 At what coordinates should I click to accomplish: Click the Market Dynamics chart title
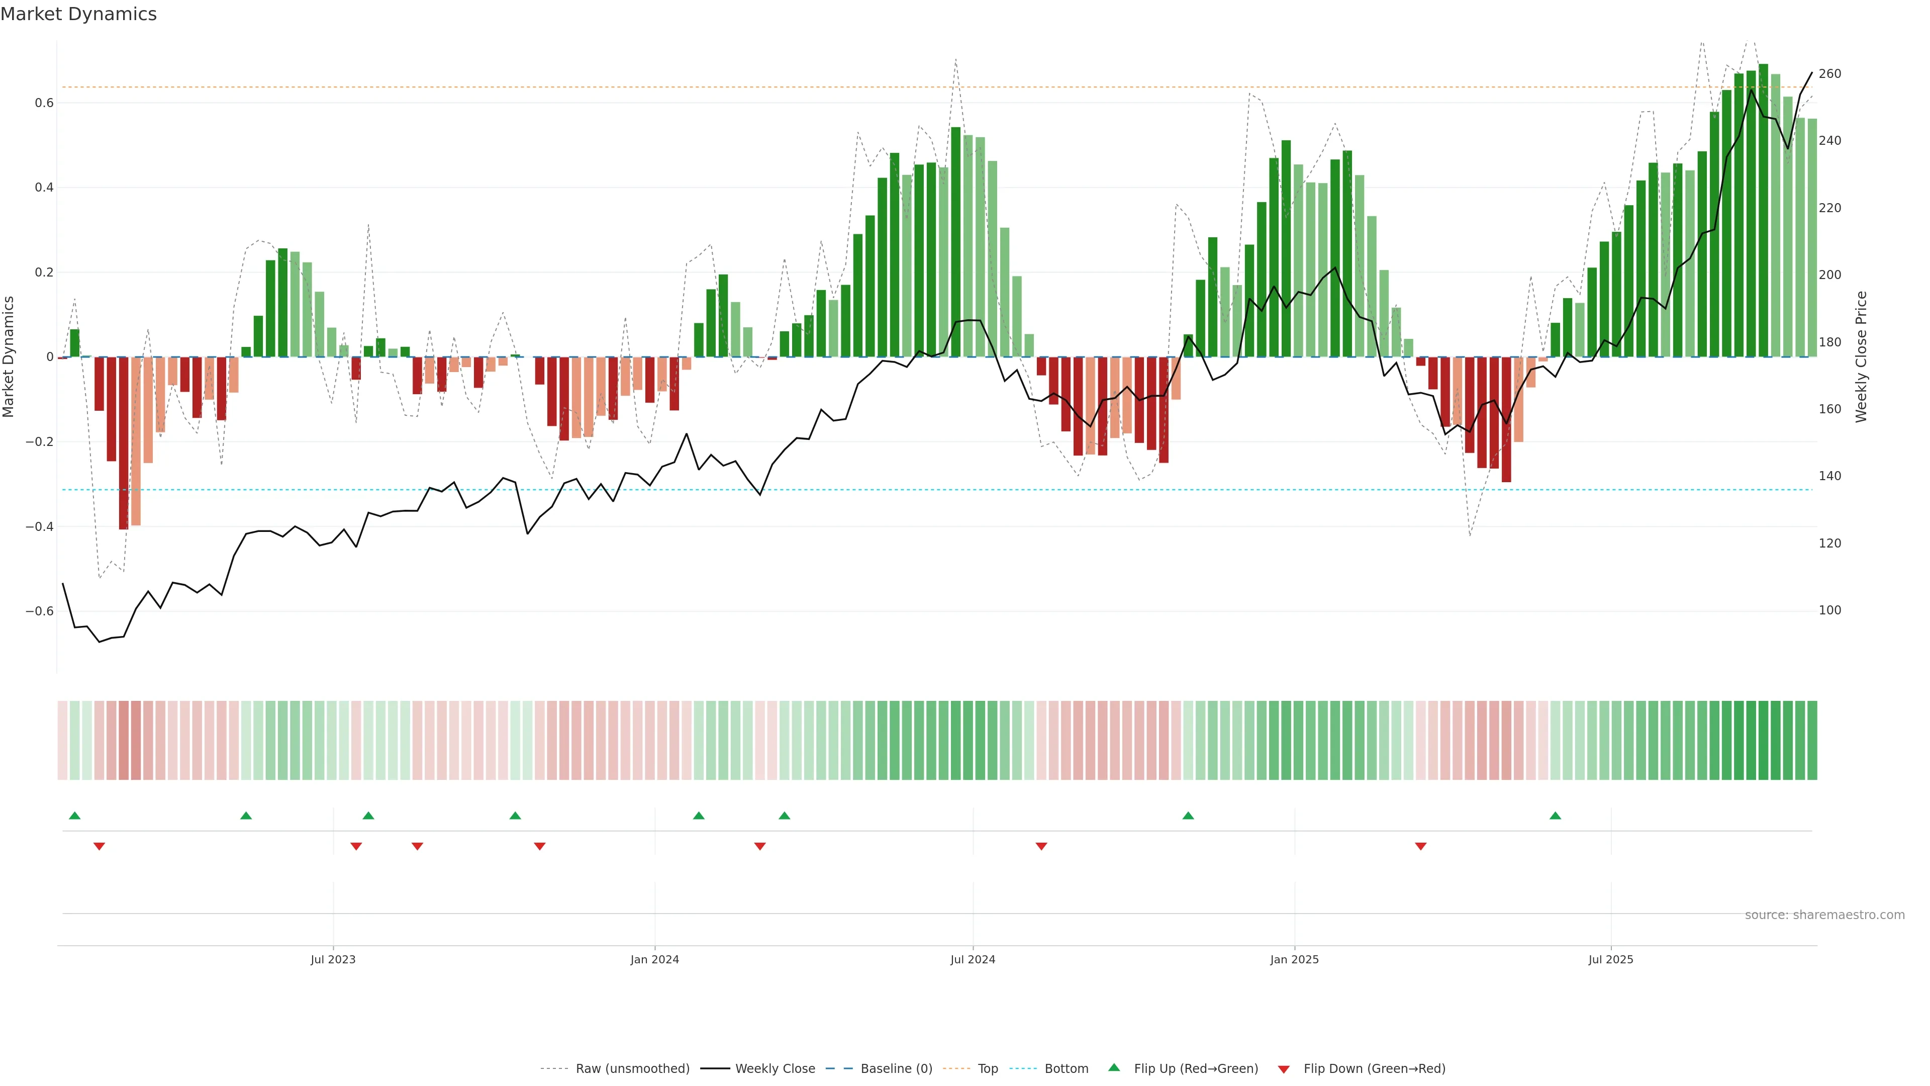(79, 14)
